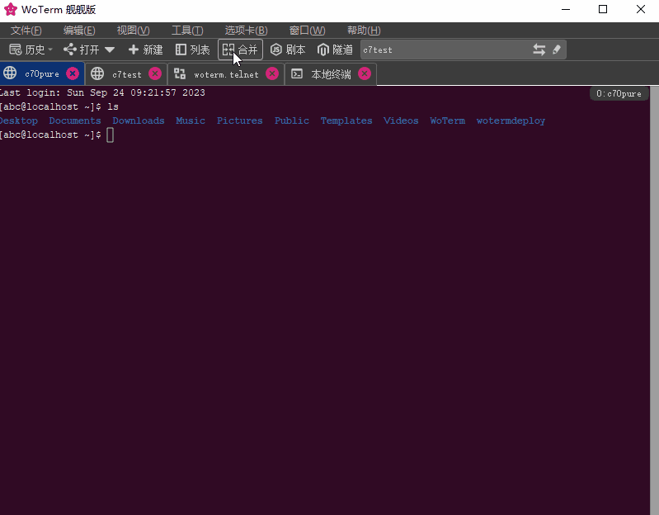Screen dimensions: 659x515
Task: Switch to the c70pure tab
Action: [42, 74]
